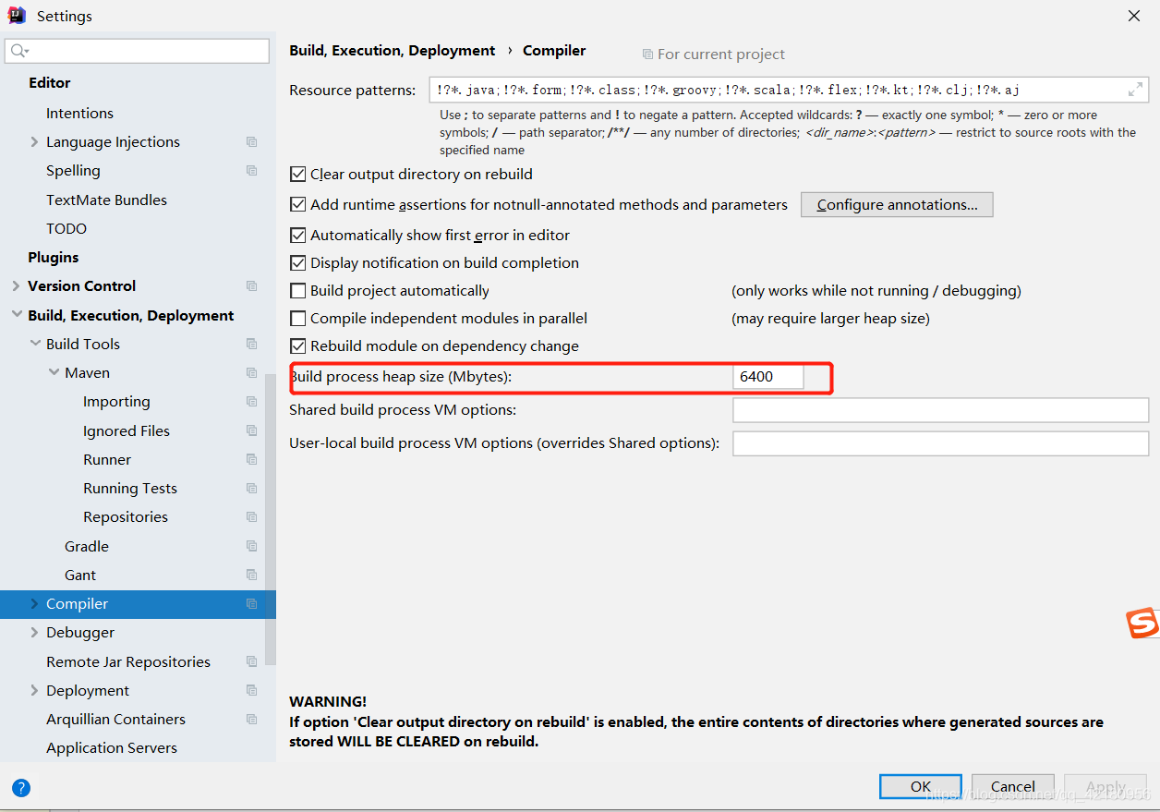Click project-level icon beside Compiler
Viewport: 1160px width, 812px height.
(251, 604)
